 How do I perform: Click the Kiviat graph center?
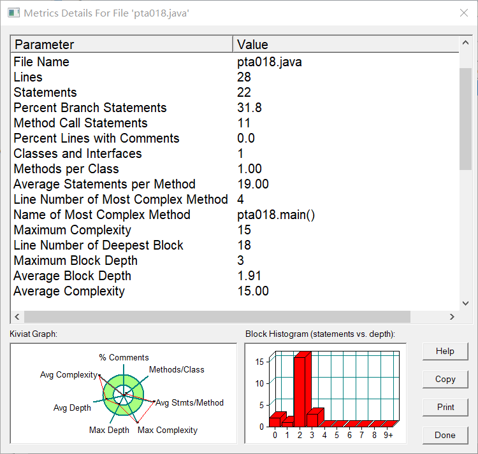pyautogui.click(x=124, y=395)
